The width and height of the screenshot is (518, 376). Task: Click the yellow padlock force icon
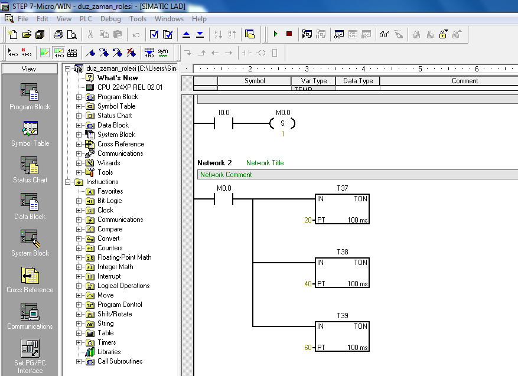443,34
